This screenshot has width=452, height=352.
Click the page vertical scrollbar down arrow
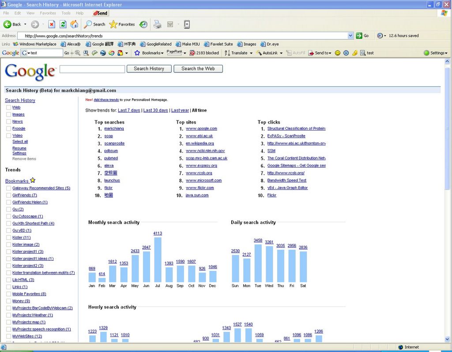click(447, 339)
